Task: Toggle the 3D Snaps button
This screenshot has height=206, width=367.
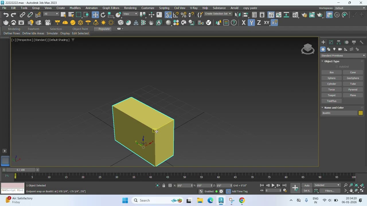Action: click(168, 15)
